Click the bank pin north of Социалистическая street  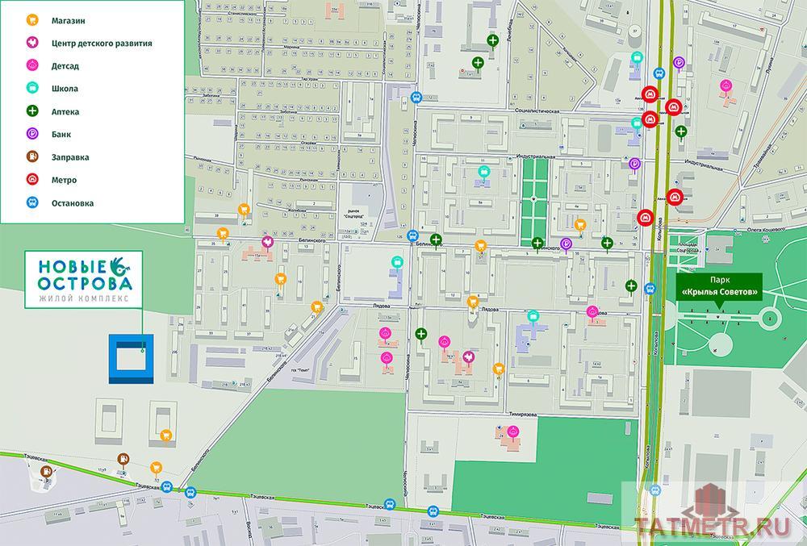coord(679,64)
